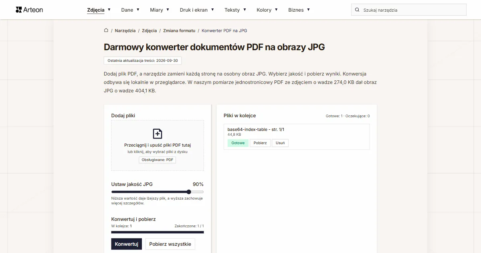
Task: Click Pobierz wszystkie button
Action: 170,244
